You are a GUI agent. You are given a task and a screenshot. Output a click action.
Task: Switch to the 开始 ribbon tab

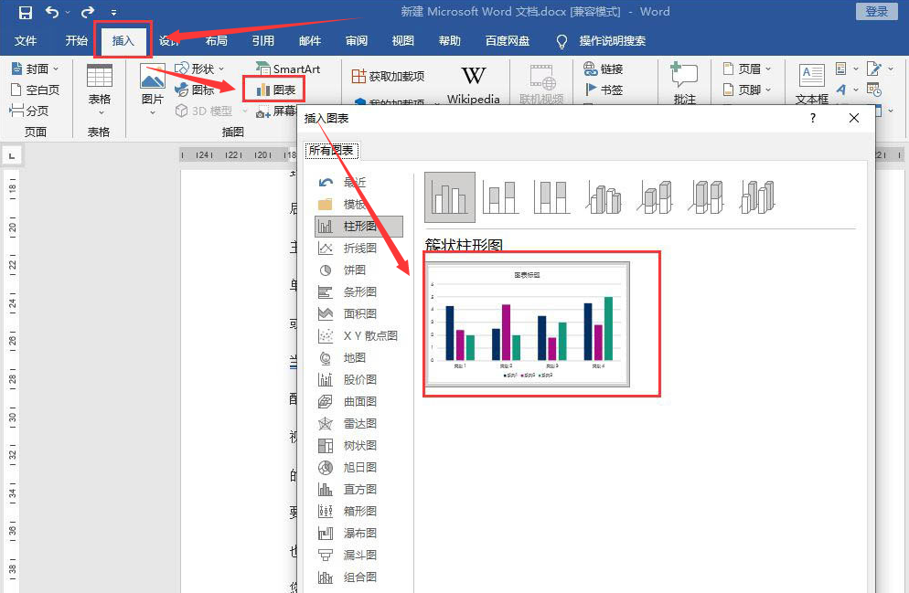(76, 40)
